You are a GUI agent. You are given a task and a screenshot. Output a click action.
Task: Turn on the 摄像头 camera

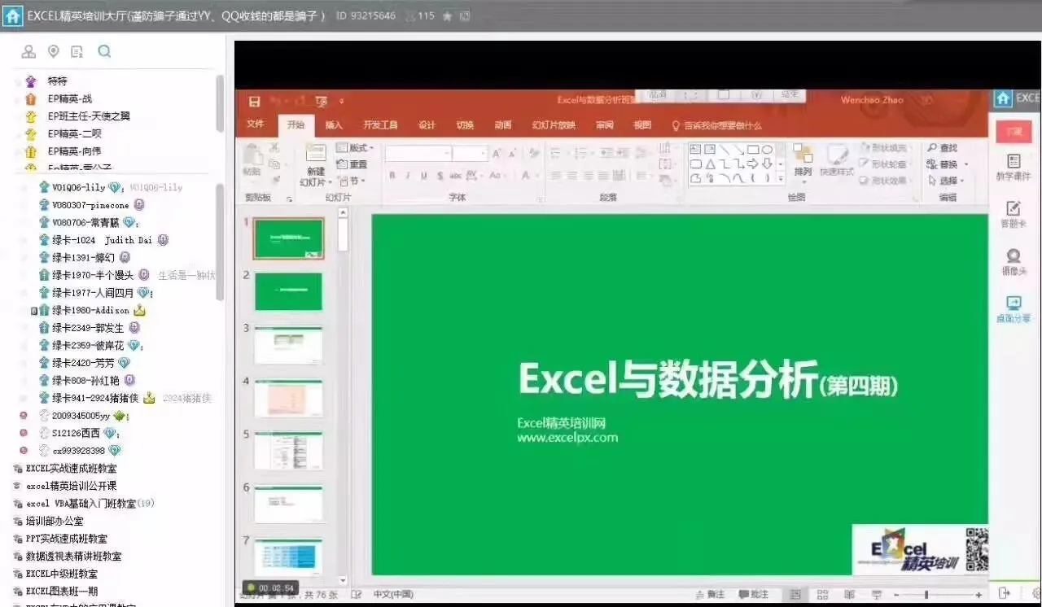(x=1014, y=262)
